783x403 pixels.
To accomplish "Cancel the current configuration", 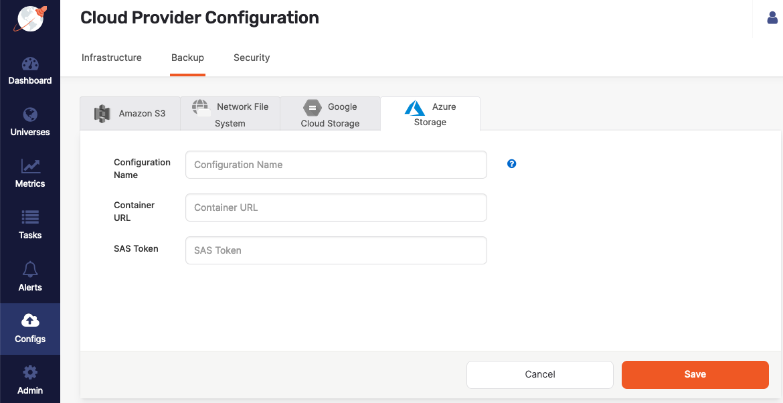I will coord(539,374).
